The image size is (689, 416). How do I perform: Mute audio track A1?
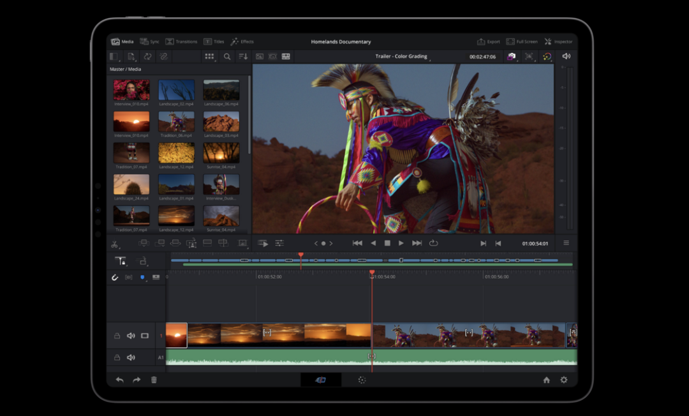131,357
